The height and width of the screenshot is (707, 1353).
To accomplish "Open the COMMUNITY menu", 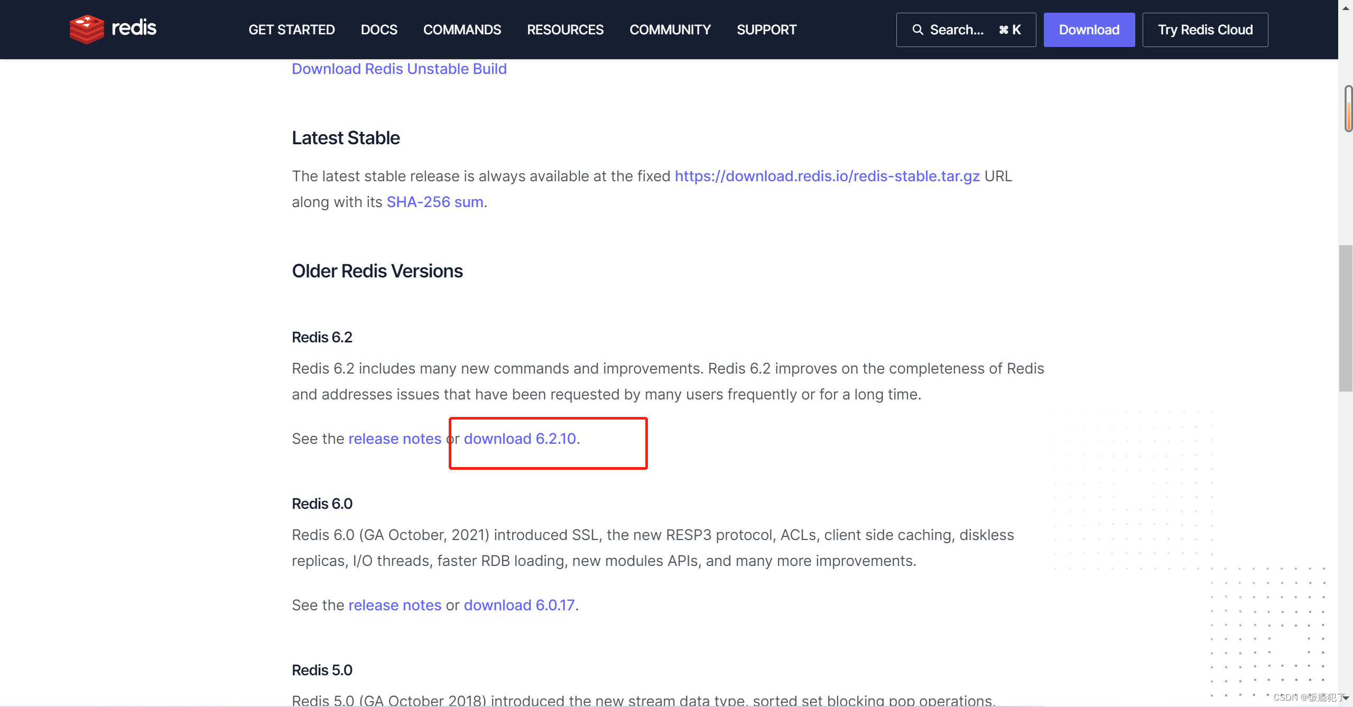I will [670, 30].
